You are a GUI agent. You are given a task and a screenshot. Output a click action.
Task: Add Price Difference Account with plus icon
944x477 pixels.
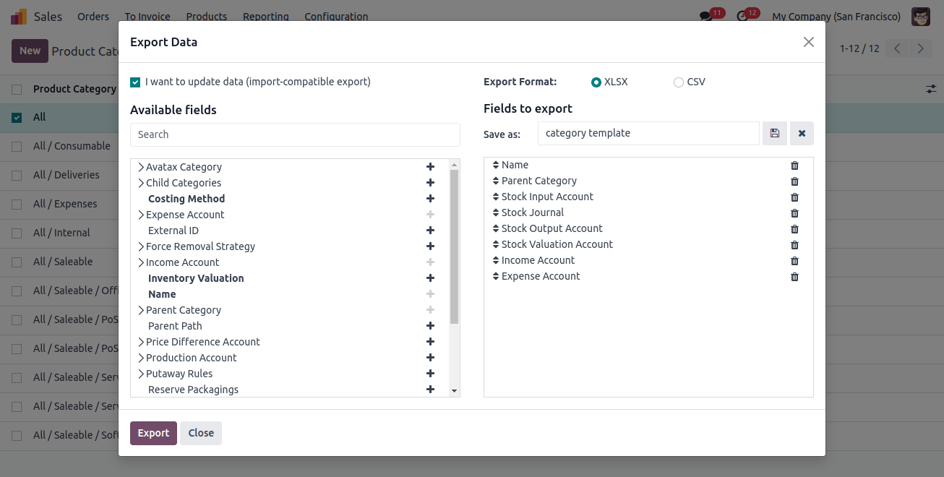point(430,342)
